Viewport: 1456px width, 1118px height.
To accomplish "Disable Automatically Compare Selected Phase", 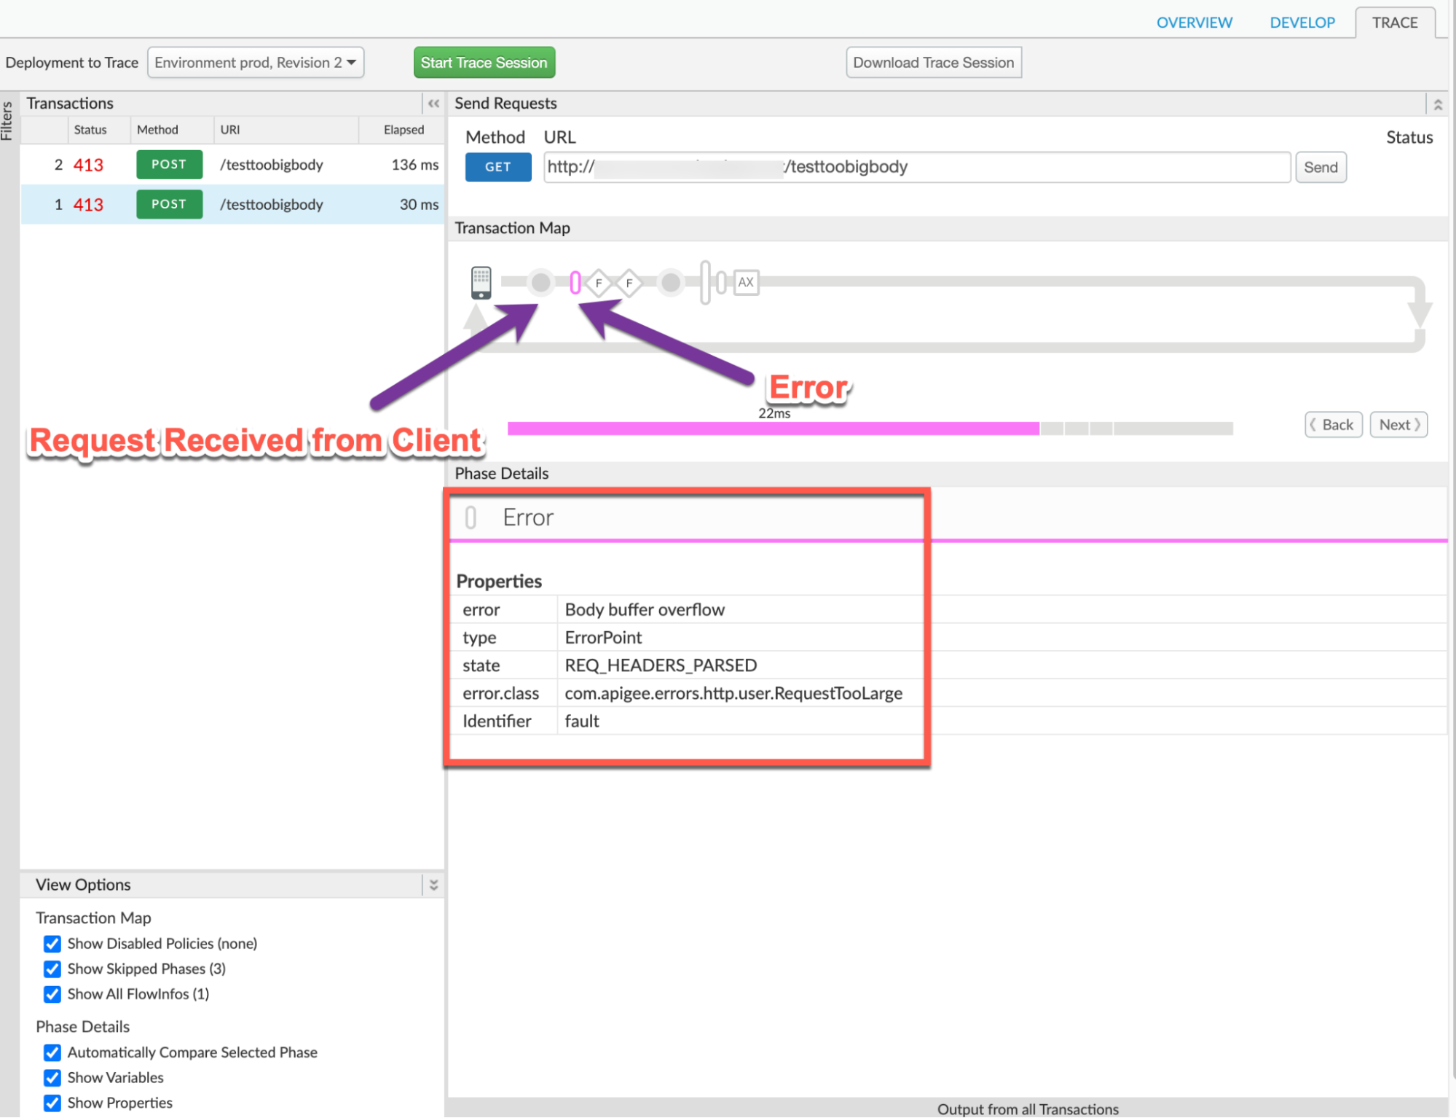I will coord(52,1052).
